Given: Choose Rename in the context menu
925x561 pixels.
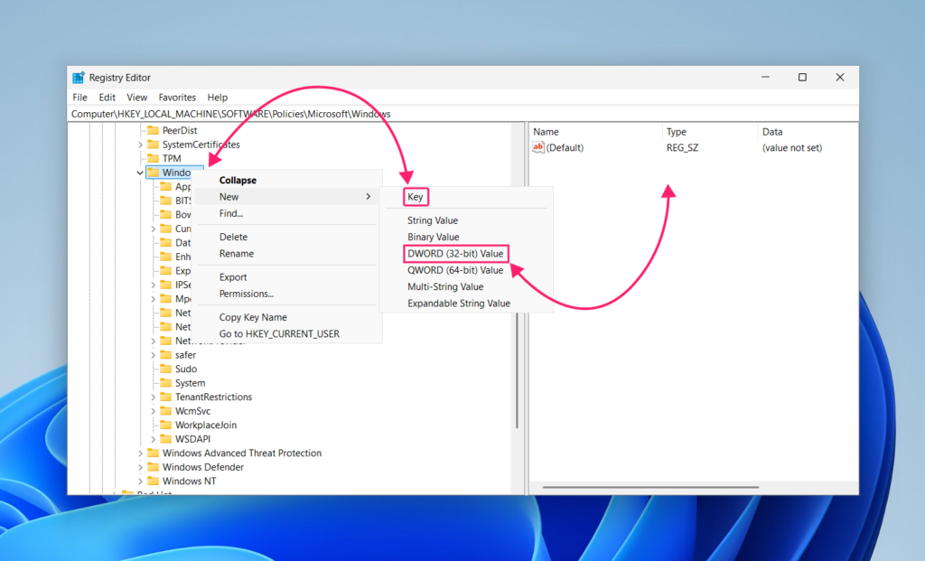Looking at the screenshot, I should pos(287,254).
